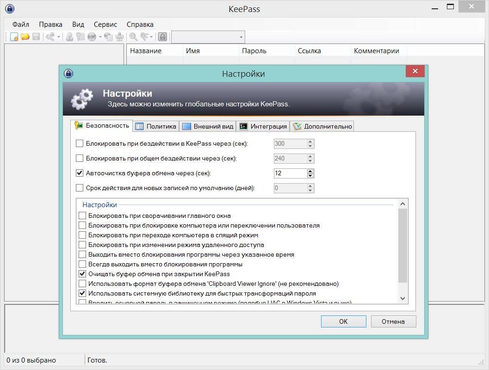Open dropdown arrow beside Open URL globe
The image size is (489, 370).
coord(100,37)
